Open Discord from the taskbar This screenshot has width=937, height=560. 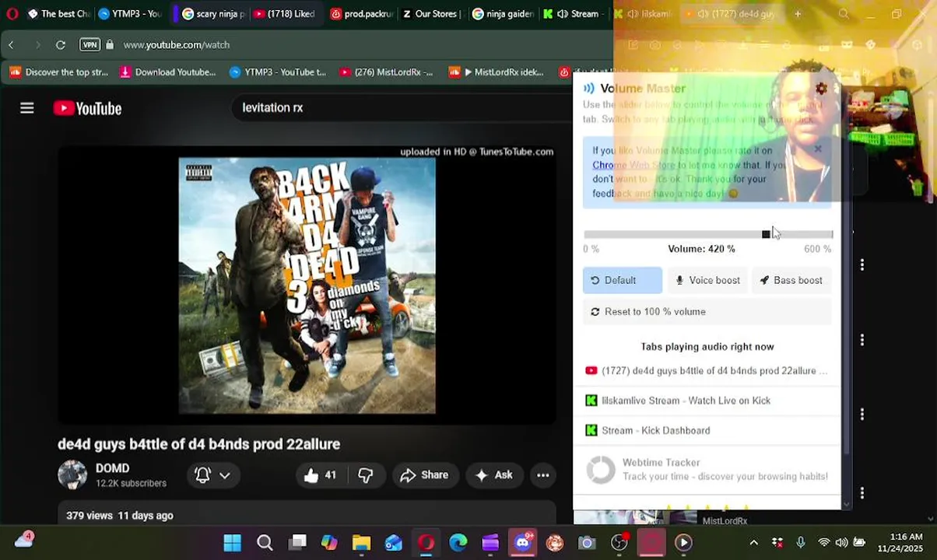coord(523,543)
